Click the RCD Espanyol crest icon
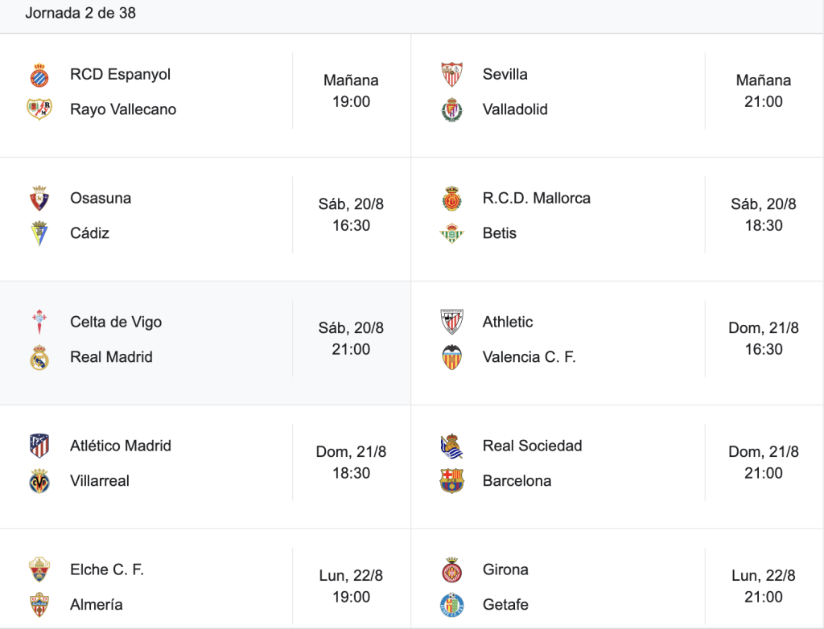The image size is (824, 629). (x=39, y=75)
